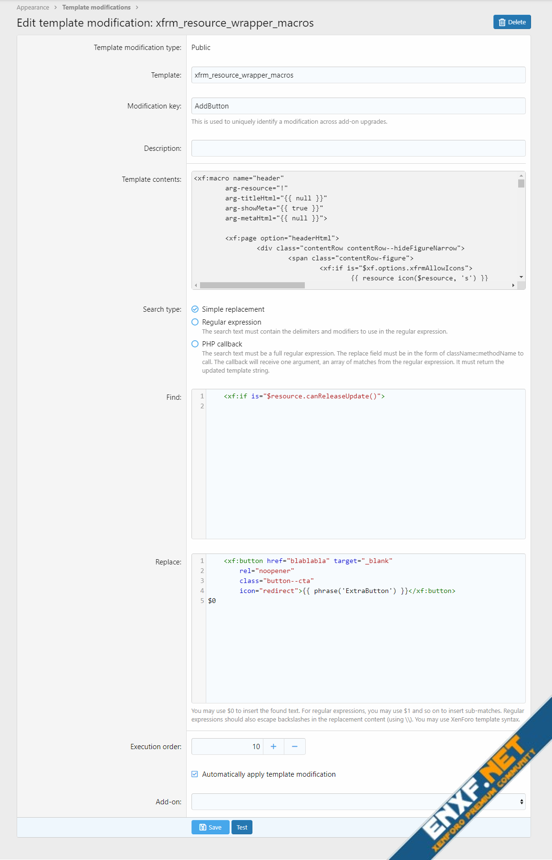The height and width of the screenshot is (860, 552).
Task: Click inside the Find code editor
Action: pos(365,464)
